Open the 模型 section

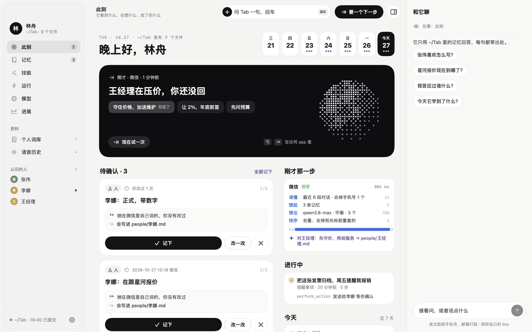tap(44, 99)
